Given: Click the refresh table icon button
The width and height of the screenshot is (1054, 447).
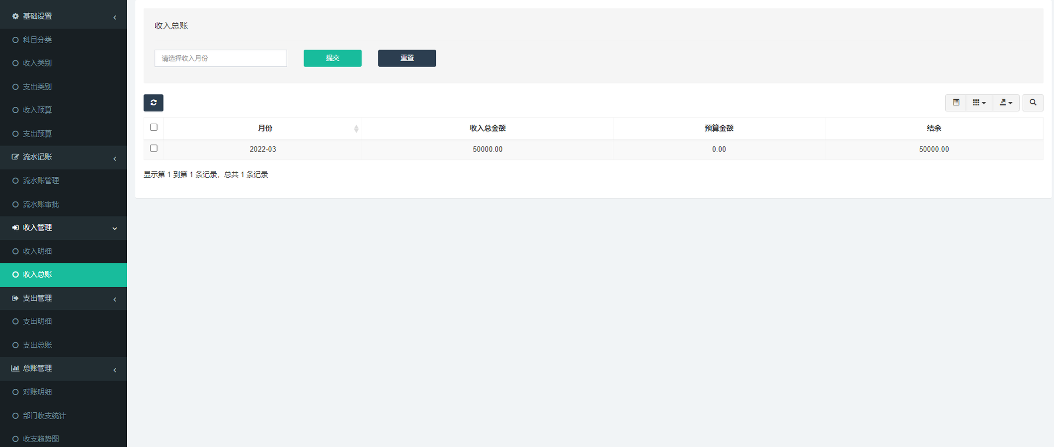Looking at the screenshot, I should tap(153, 103).
